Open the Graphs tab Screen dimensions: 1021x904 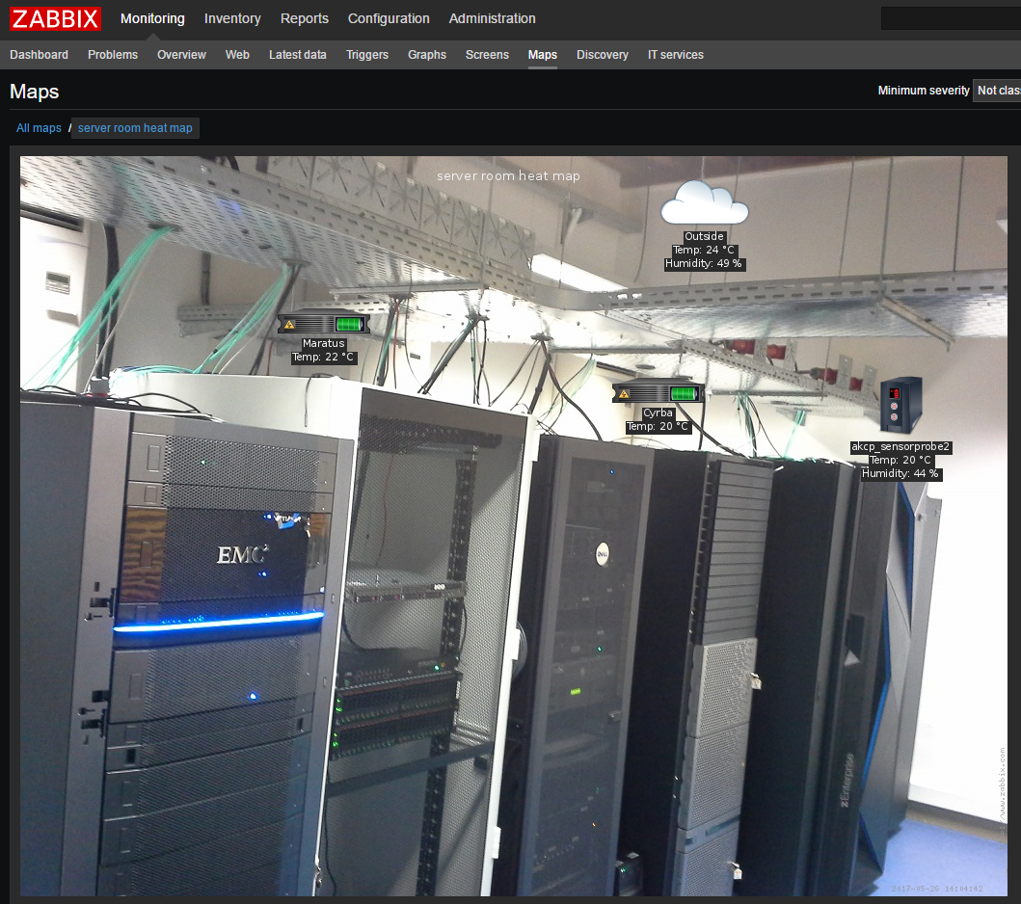pyautogui.click(x=427, y=55)
